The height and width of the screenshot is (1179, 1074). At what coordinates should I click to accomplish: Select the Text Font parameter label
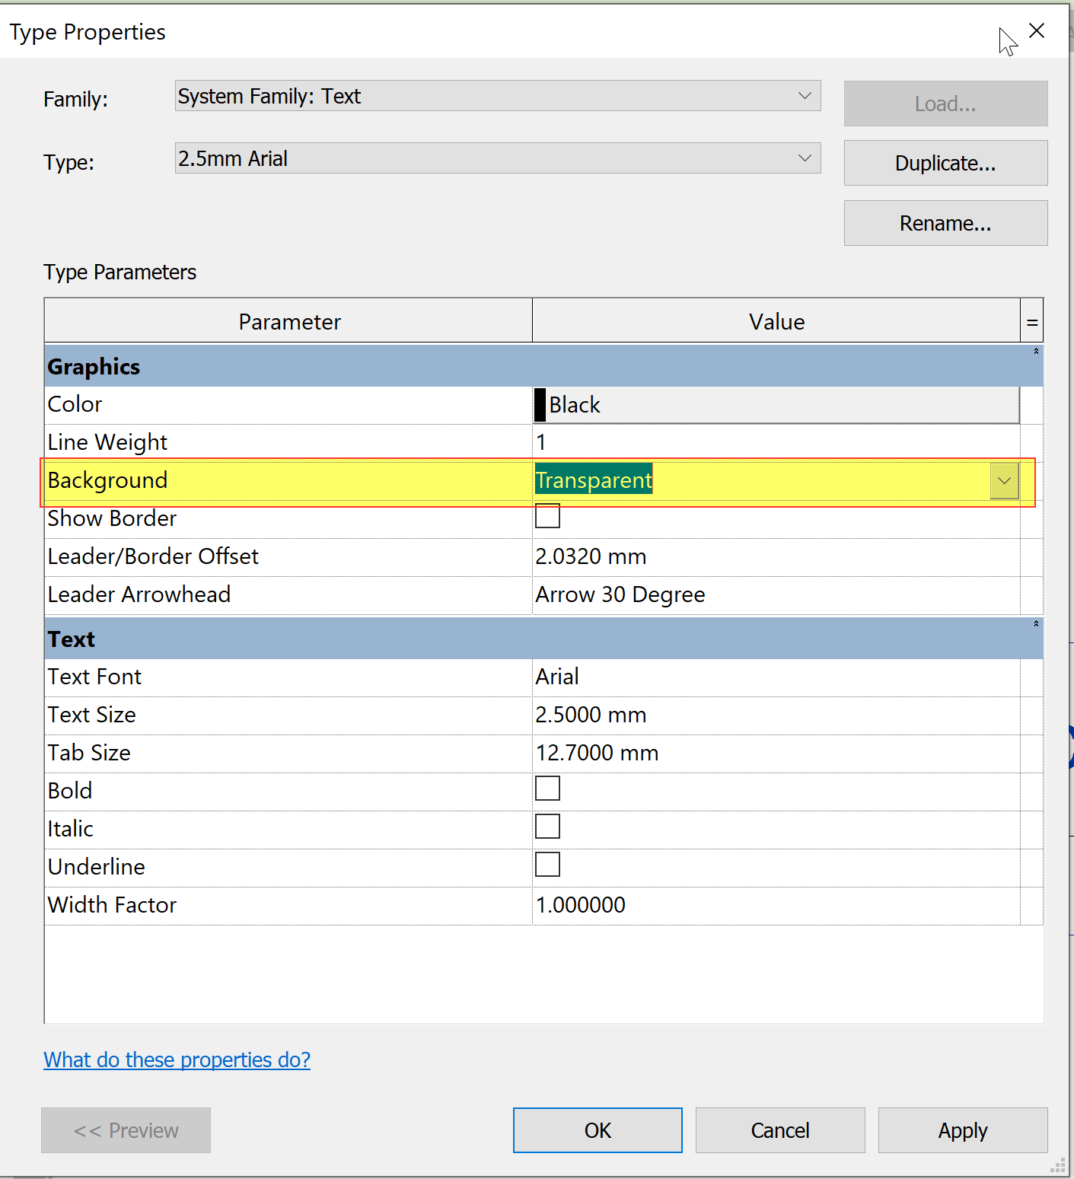94,677
